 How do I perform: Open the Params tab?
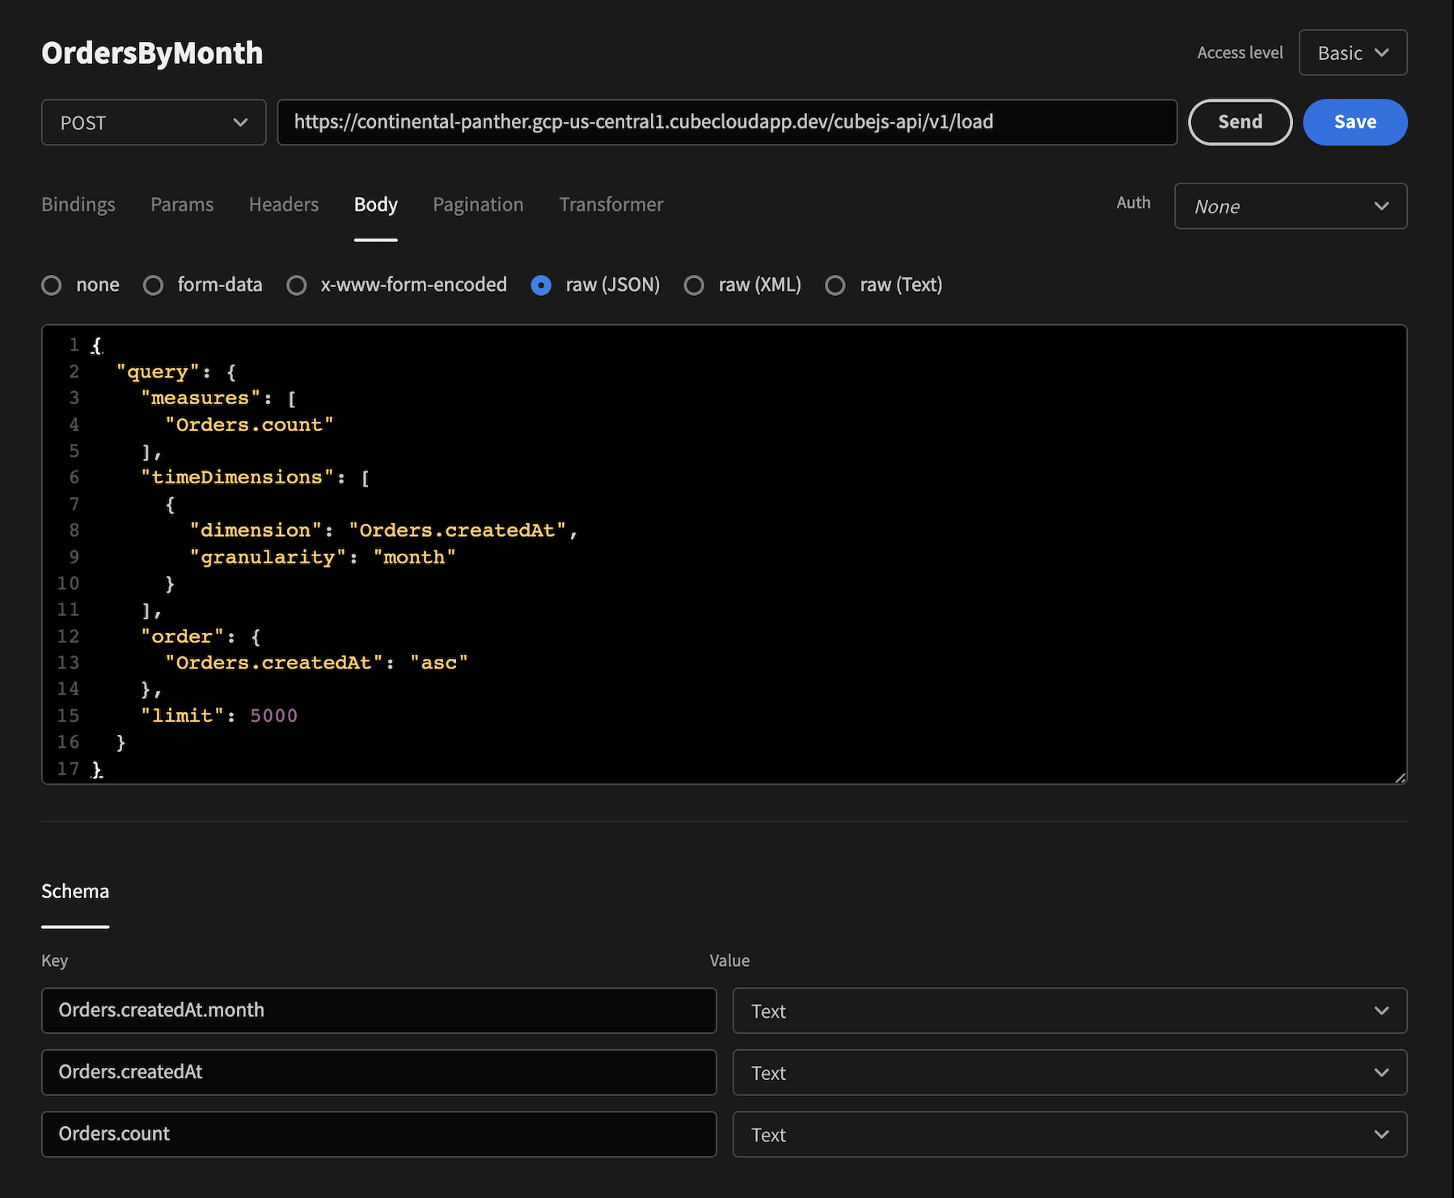pos(182,205)
